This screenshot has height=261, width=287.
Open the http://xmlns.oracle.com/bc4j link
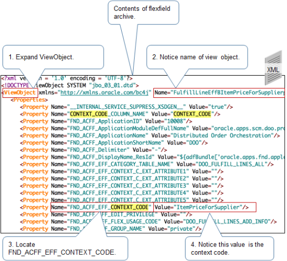[x=104, y=93]
